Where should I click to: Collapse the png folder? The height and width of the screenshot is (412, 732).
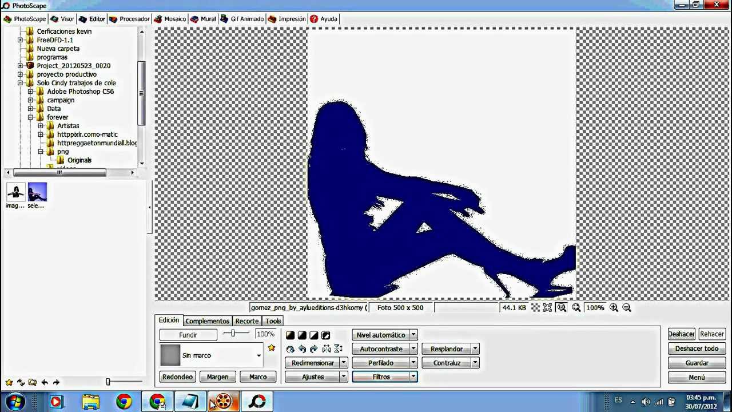tap(41, 152)
